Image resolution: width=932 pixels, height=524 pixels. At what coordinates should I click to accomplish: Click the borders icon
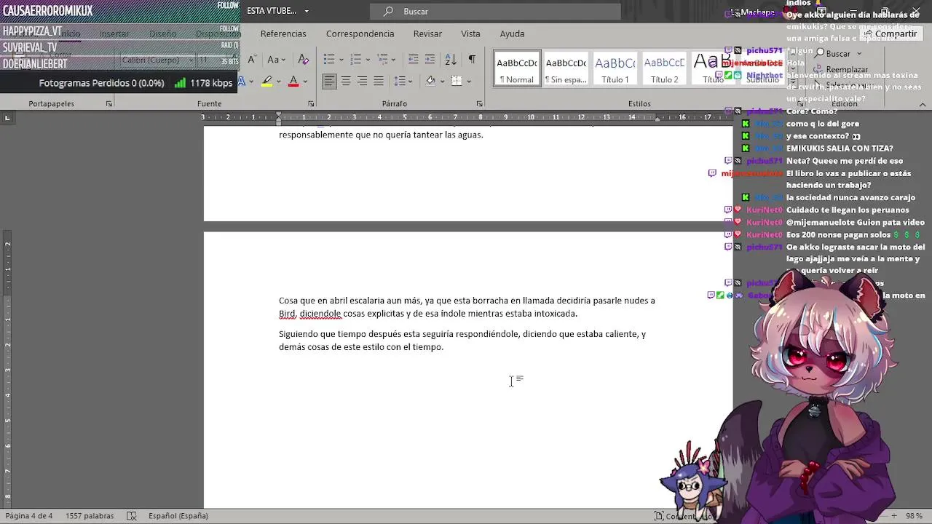pos(457,81)
